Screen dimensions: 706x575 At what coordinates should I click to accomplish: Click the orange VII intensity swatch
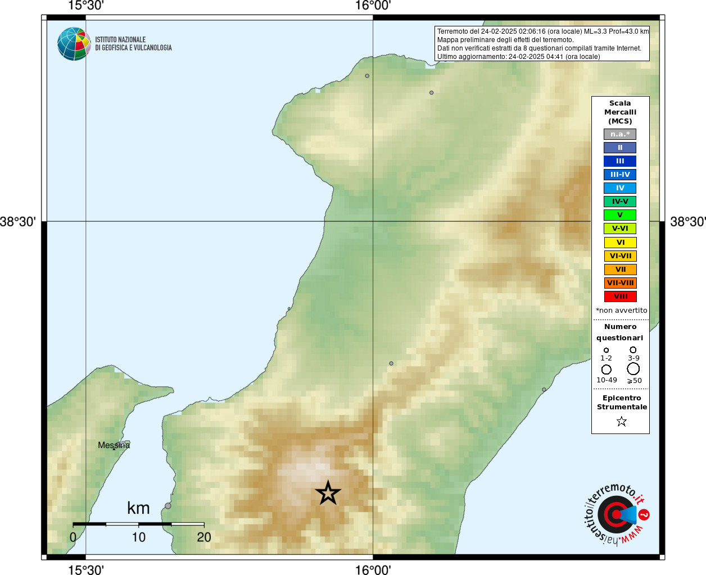tap(620, 270)
